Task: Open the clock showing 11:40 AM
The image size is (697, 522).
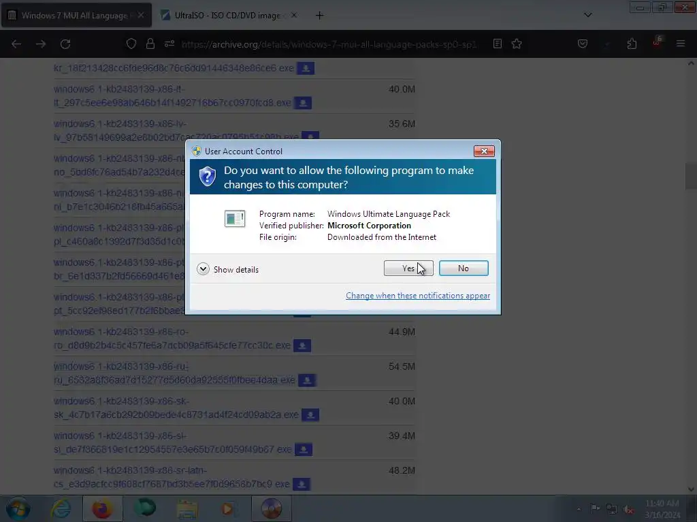Action: coord(662,509)
